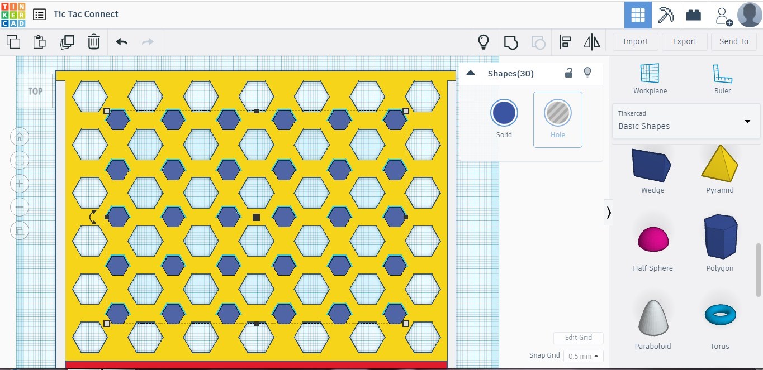Click the TOP face of view cube

click(35, 91)
